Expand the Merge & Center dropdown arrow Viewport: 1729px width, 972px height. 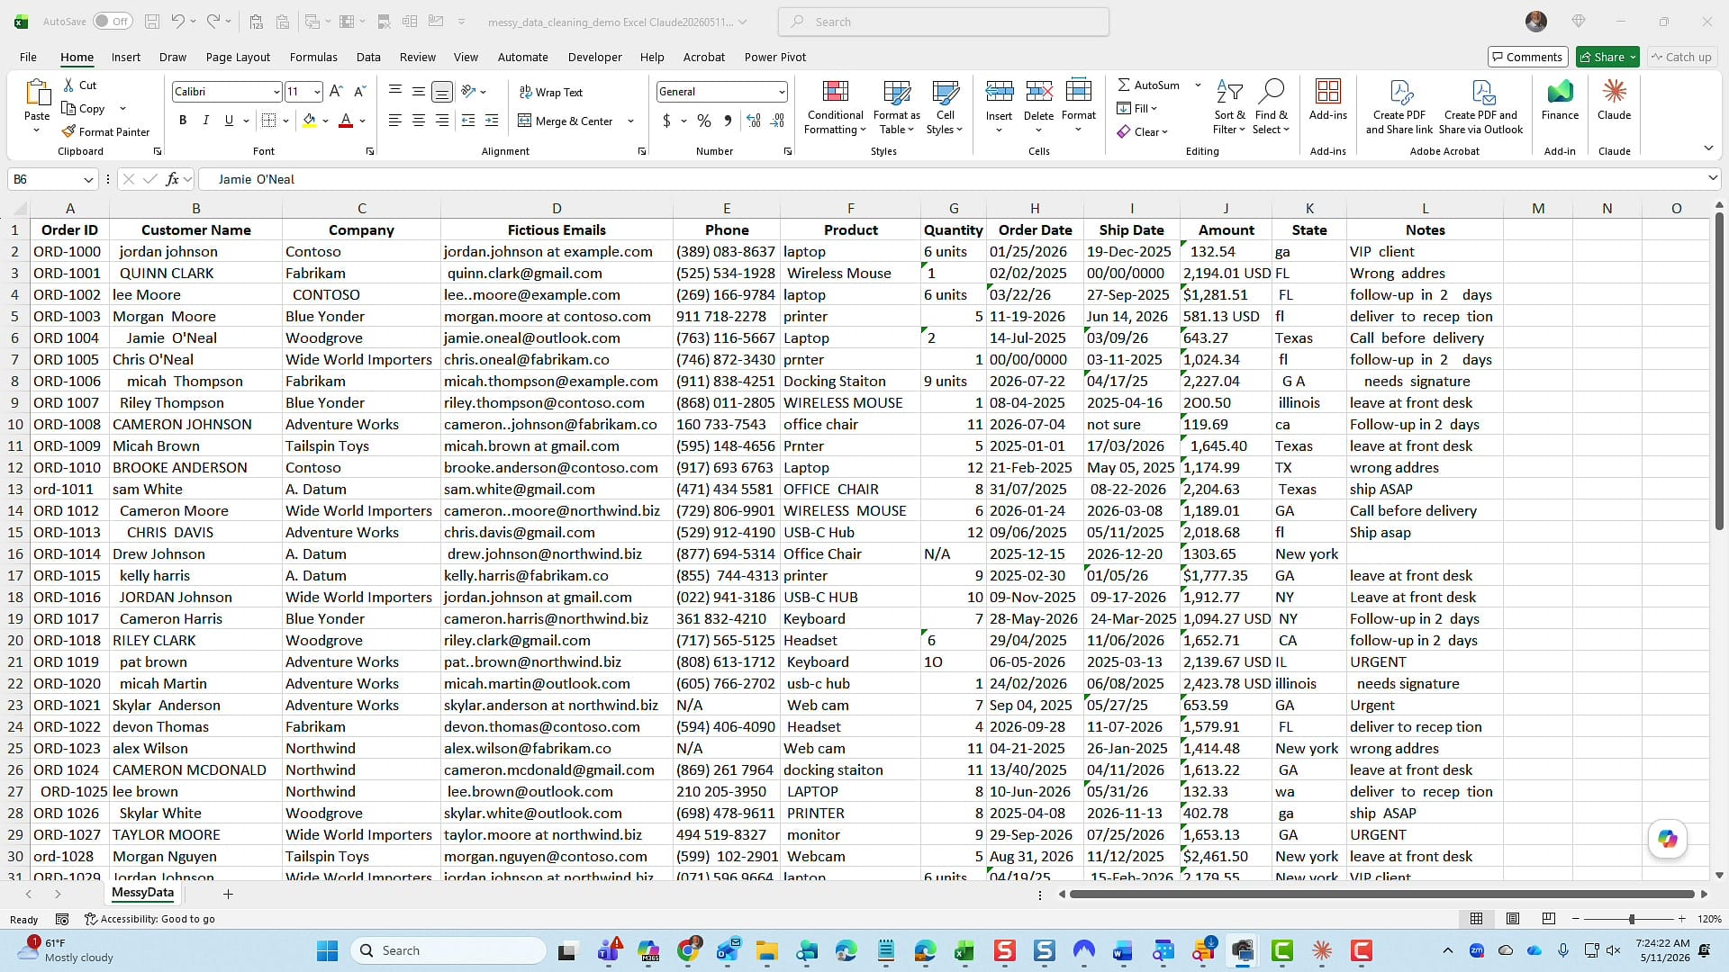click(630, 121)
